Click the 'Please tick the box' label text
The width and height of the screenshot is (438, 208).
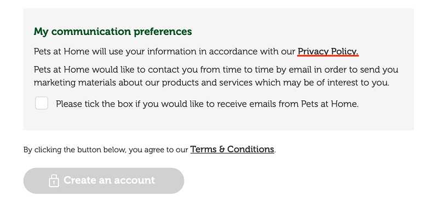[207, 104]
